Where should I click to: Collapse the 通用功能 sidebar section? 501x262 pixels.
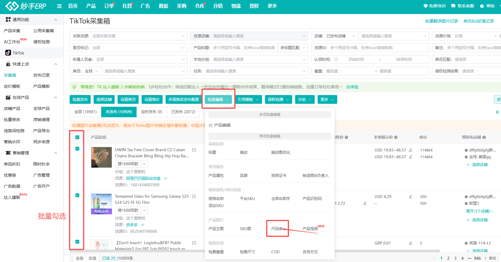(56, 20)
